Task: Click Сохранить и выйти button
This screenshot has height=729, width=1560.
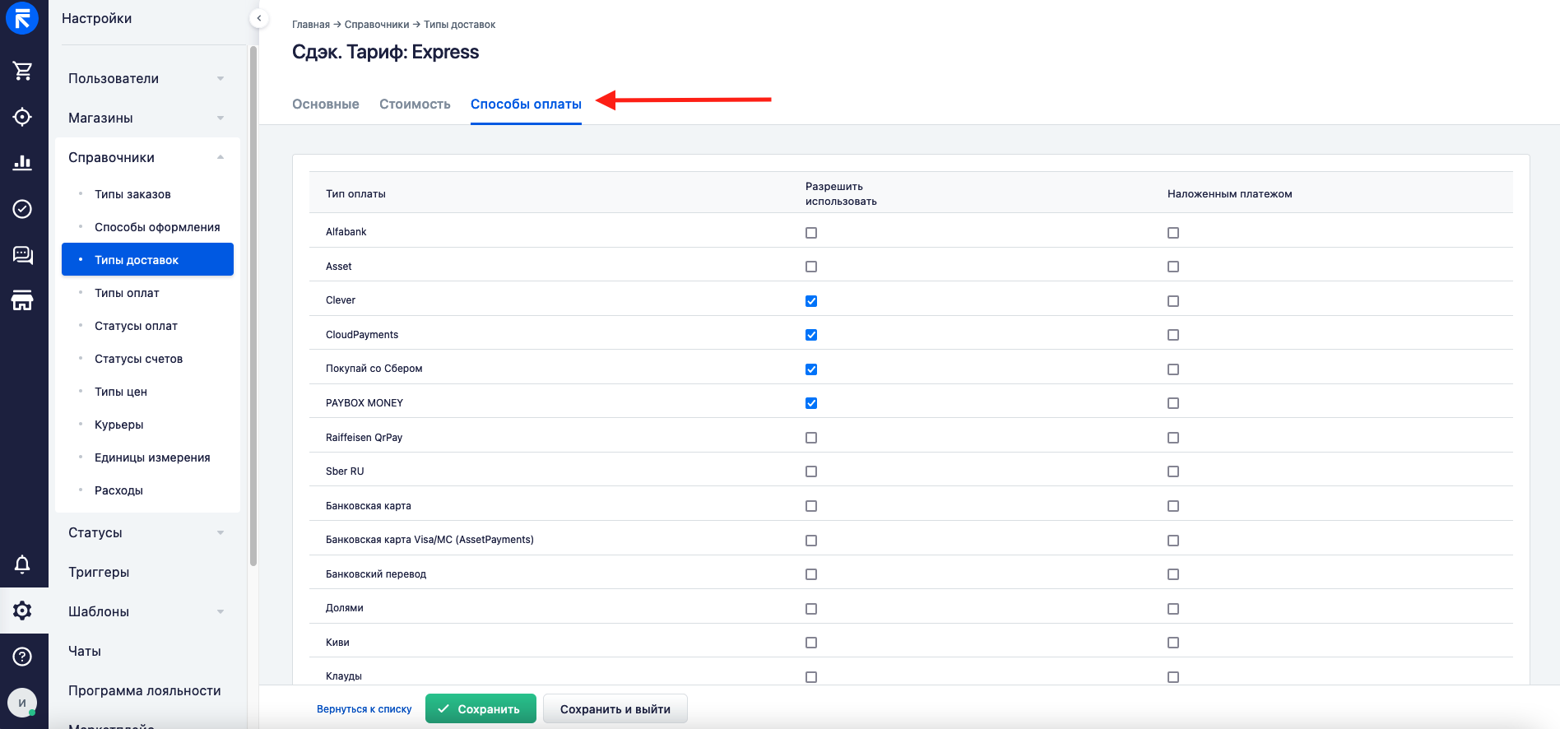Action: coord(615,708)
